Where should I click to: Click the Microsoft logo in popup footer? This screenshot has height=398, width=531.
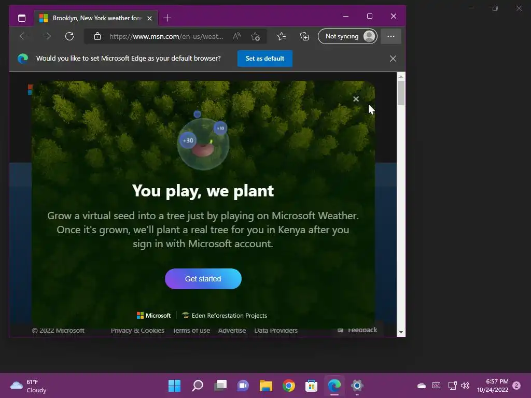tap(153, 316)
